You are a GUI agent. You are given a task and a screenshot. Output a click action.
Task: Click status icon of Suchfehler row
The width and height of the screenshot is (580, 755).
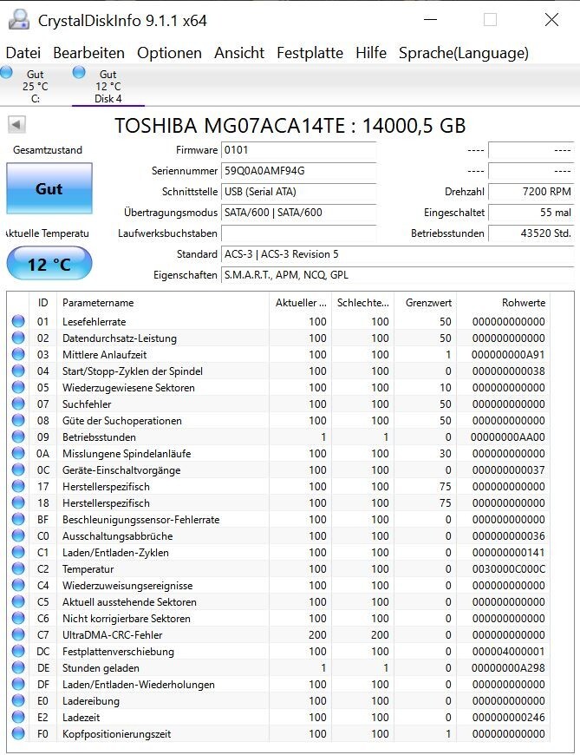click(18, 404)
